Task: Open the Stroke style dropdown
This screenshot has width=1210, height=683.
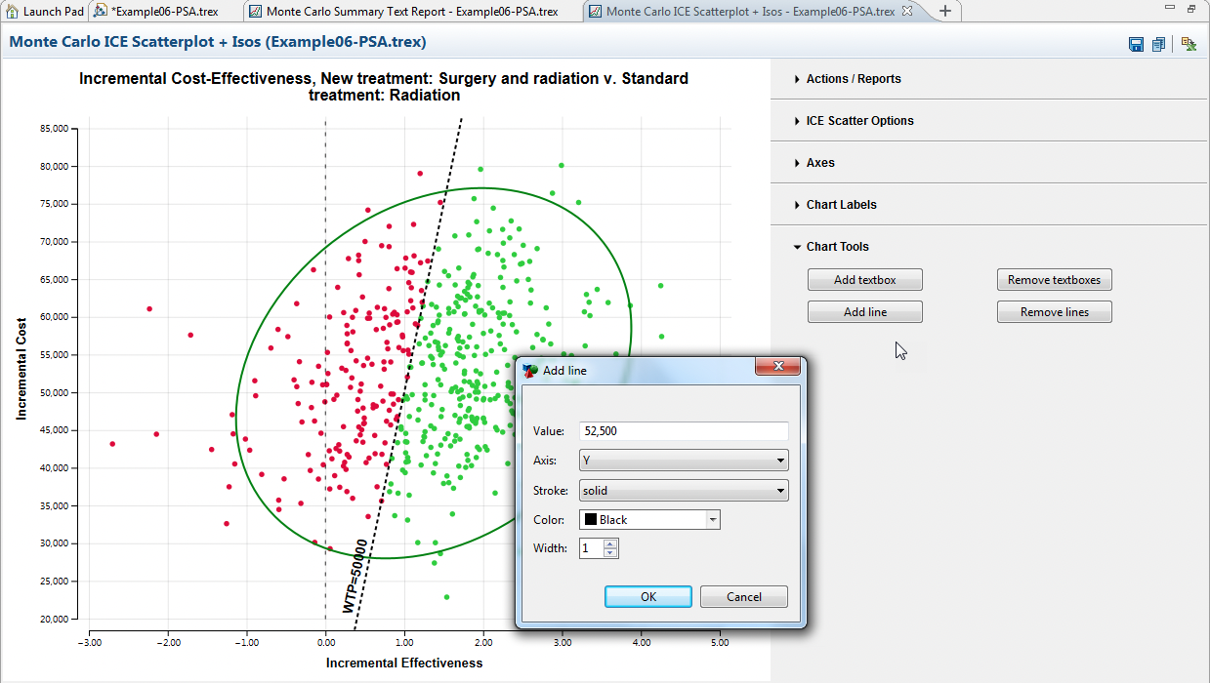Action: pos(779,490)
